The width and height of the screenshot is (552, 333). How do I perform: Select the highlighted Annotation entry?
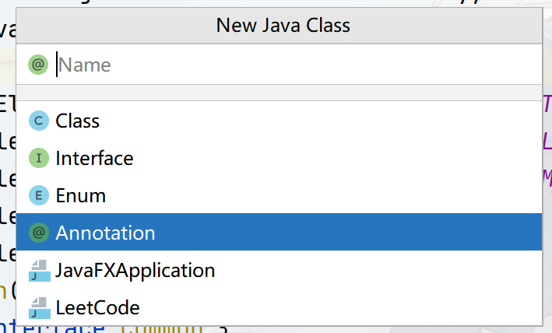(279, 232)
